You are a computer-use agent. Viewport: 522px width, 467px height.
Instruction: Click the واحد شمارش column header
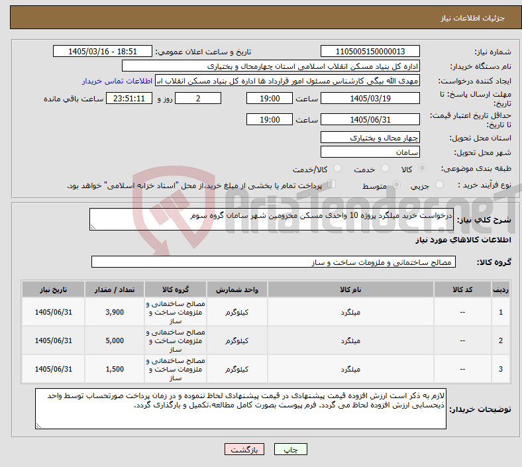[x=236, y=289]
